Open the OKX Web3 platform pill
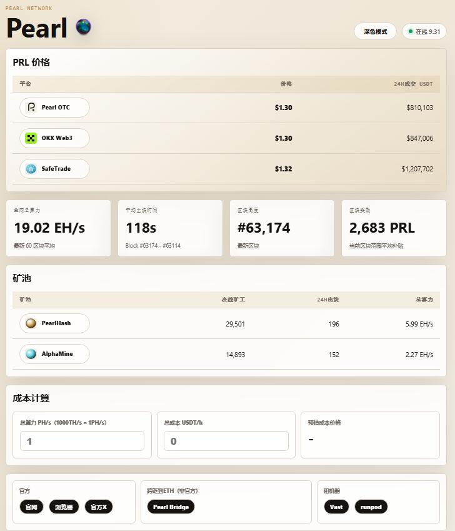This screenshot has width=455, height=531. click(54, 138)
